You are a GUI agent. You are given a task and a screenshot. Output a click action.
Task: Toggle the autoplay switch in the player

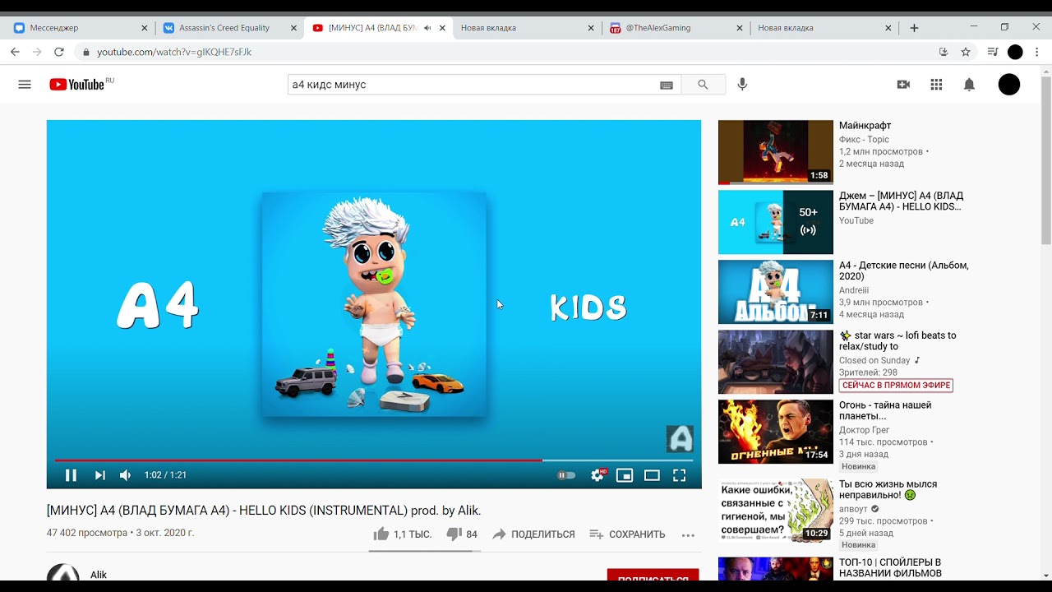coord(566,475)
